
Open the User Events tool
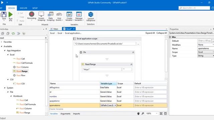59,16
